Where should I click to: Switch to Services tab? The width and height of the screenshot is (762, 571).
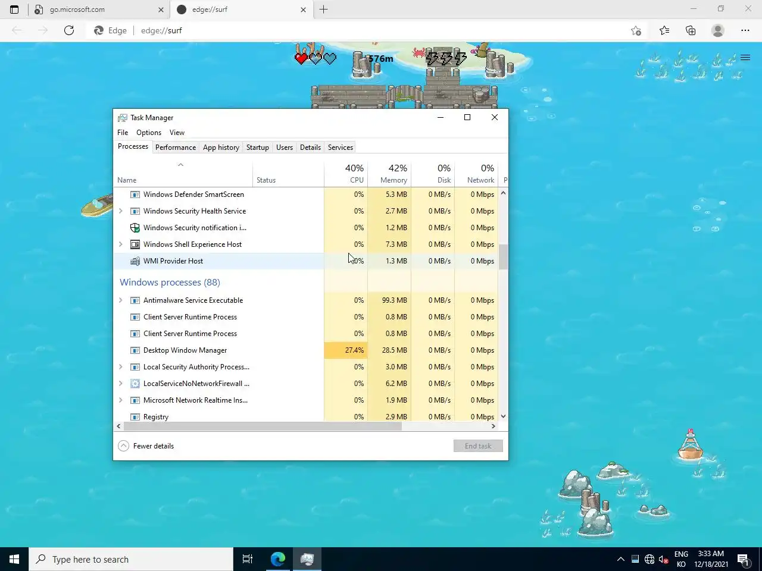(x=341, y=148)
